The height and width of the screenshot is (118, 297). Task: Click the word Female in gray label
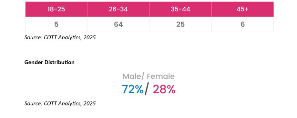(161, 76)
